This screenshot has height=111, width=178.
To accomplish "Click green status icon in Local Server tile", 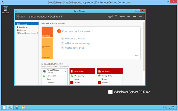I will pyautogui.click(x=72, y=76).
